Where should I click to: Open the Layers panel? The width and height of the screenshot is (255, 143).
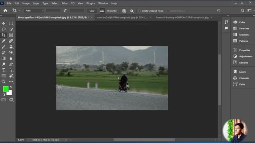coord(242,71)
